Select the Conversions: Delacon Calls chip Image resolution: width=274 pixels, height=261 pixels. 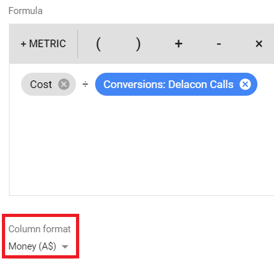point(168,84)
